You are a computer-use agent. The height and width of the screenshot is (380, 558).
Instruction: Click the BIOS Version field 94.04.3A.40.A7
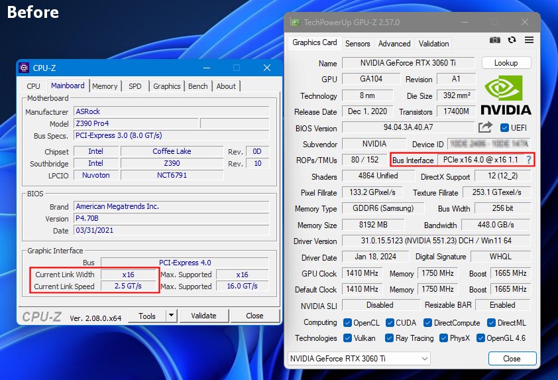[x=408, y=127]
